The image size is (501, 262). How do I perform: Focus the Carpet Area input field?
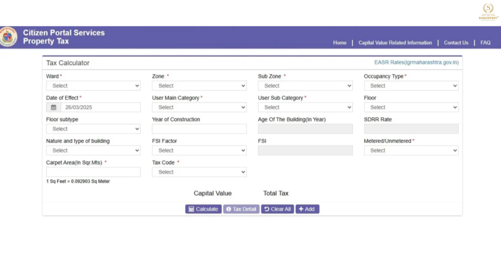point(93,172)
